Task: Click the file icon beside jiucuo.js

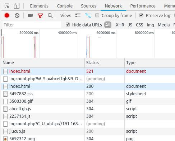Action: click(5, 131)
